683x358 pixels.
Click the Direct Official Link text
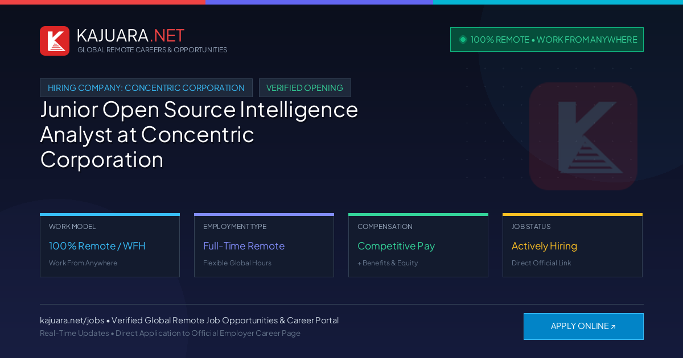click(x=541, y=263)
